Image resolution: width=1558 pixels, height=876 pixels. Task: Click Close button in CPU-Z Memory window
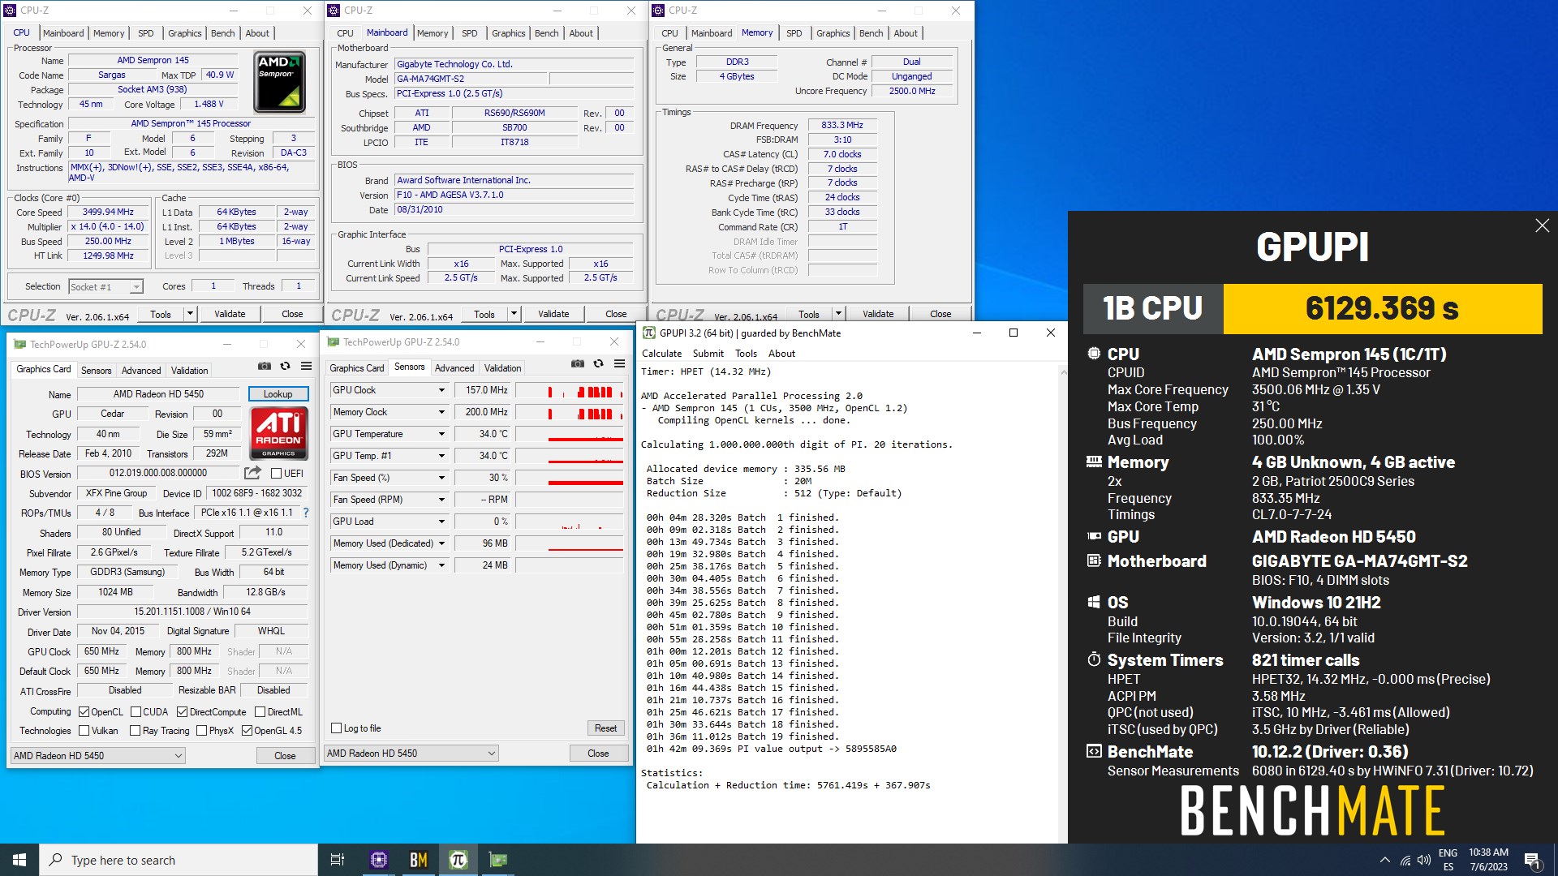coord(940,314)
